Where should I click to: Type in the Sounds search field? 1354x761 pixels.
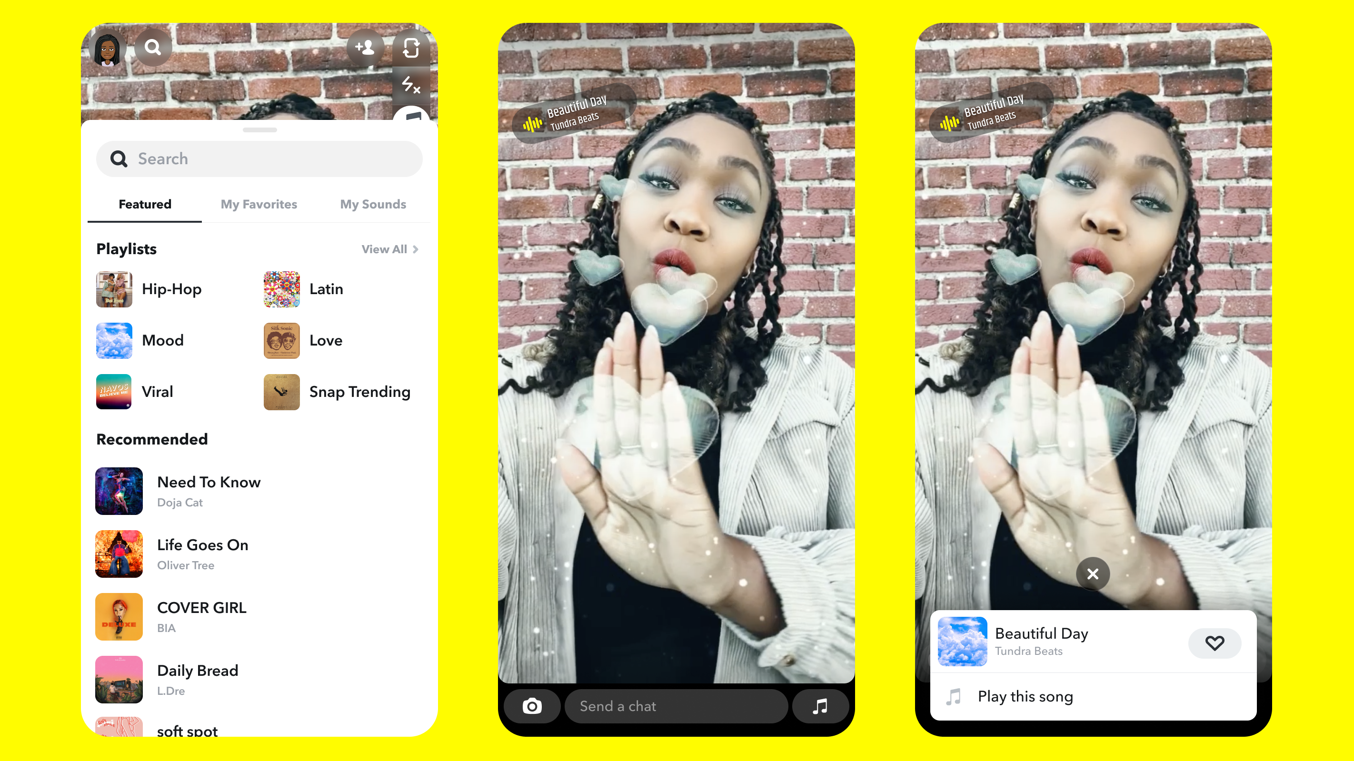(x=259, y=158)
